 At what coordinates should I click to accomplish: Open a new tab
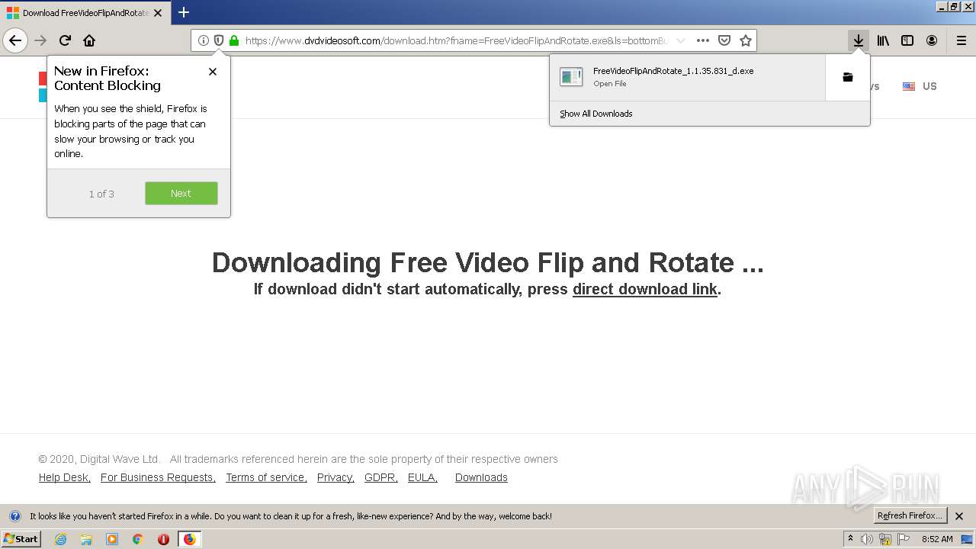(x=183, y=12)
